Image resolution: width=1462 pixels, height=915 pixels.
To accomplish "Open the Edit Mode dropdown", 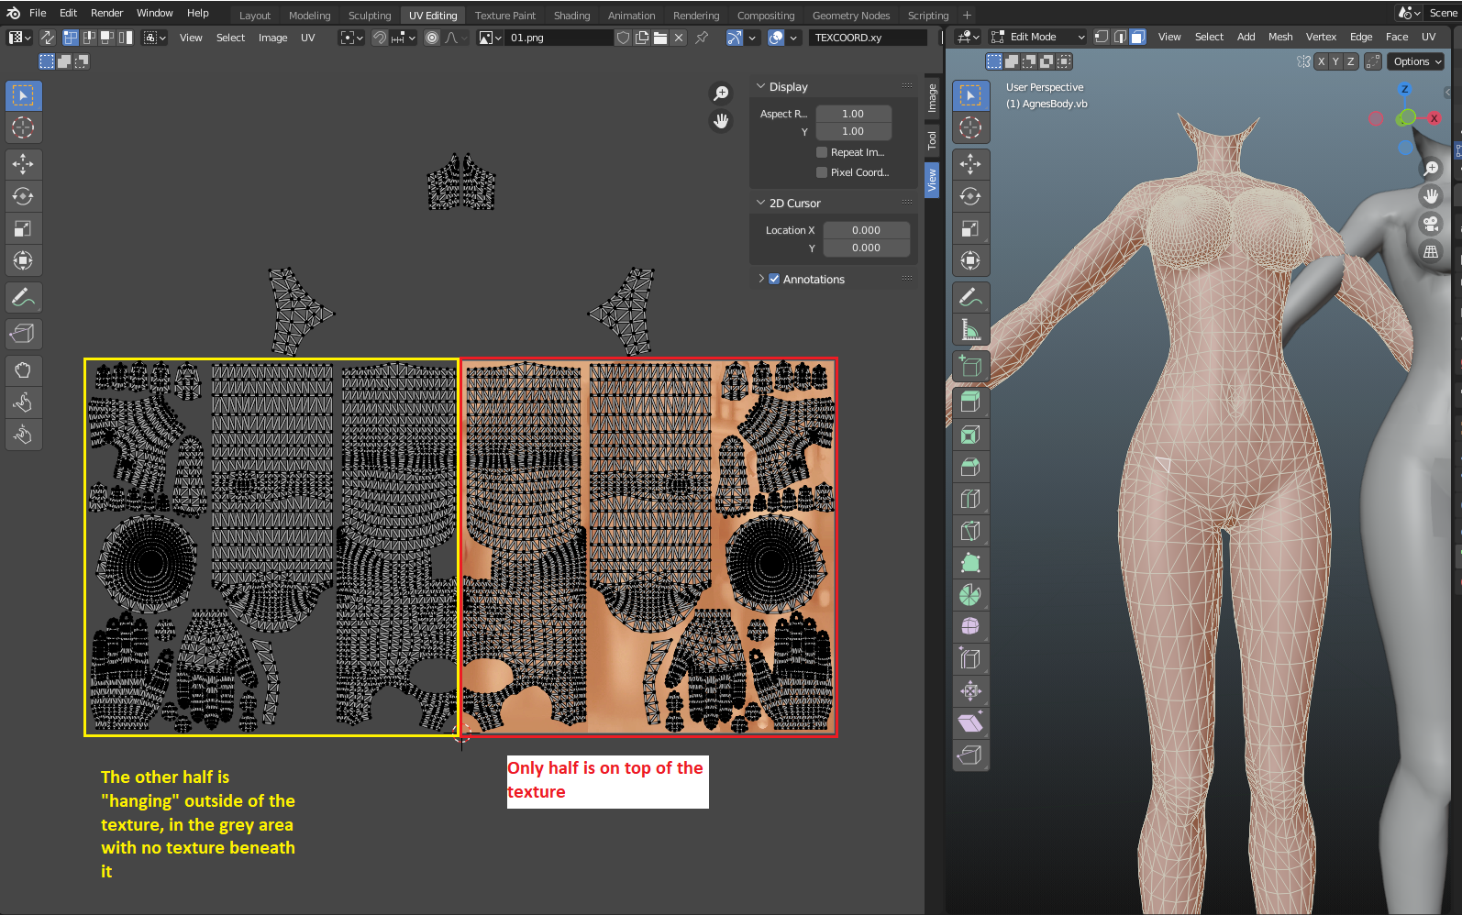I will [1037, 37].
